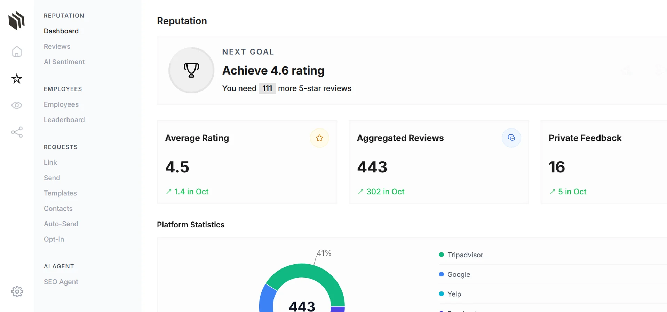Click the Achieve 4.6 rating heading

pyautogui.click(x=273, y=70)
